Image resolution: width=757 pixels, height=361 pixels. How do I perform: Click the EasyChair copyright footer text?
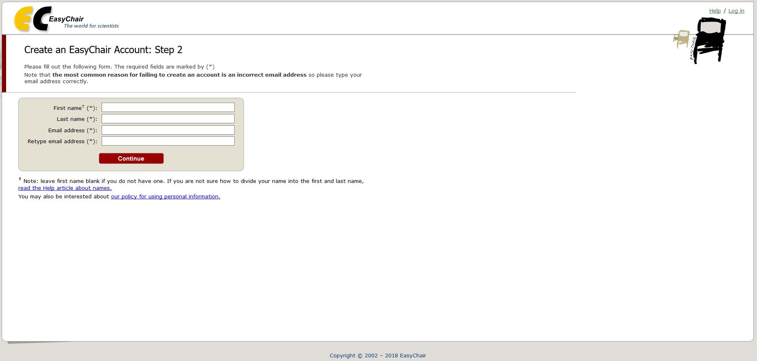click(378, 356)
